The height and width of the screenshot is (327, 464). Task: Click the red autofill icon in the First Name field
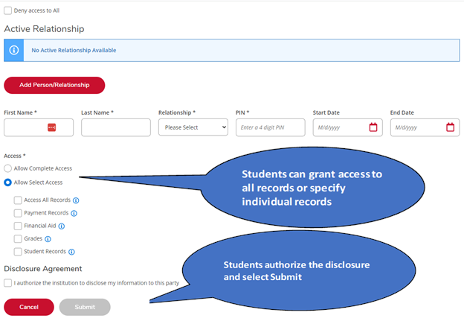tap(51, 127)
